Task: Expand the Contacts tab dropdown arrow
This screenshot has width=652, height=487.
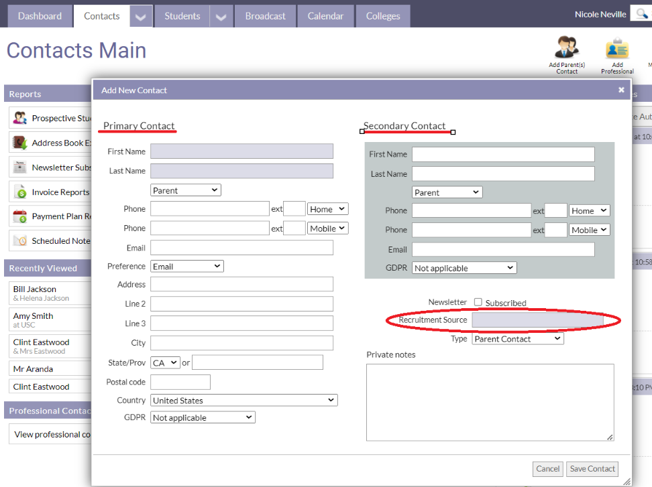Action: [141, 17]
